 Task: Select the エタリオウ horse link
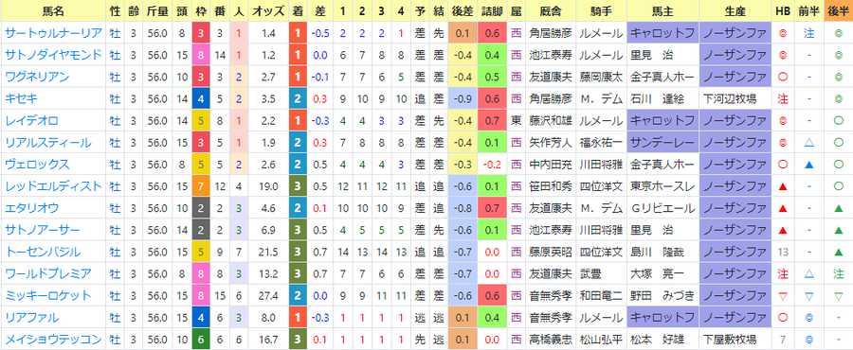(x=31, y=208)
